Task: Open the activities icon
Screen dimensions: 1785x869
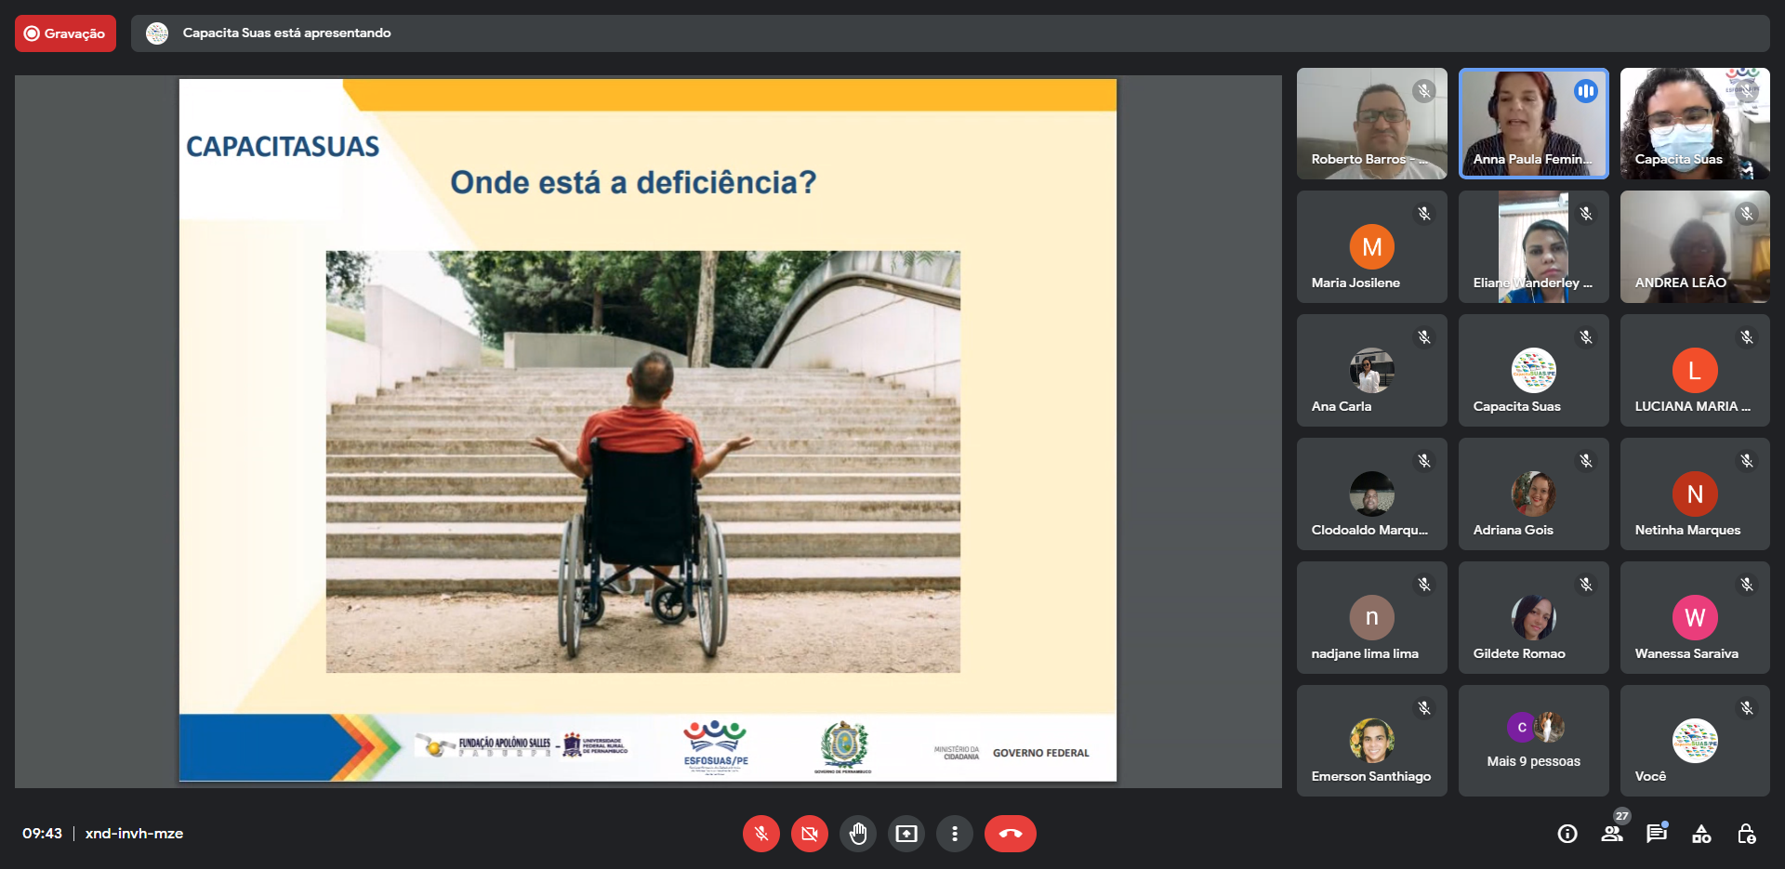Action: [x=1701, y=834]
